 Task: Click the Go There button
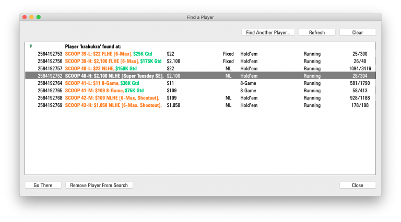[43, 185]
